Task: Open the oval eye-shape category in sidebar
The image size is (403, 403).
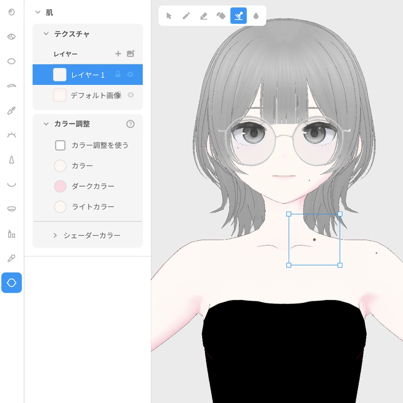Action: click(x=11, y=61)
